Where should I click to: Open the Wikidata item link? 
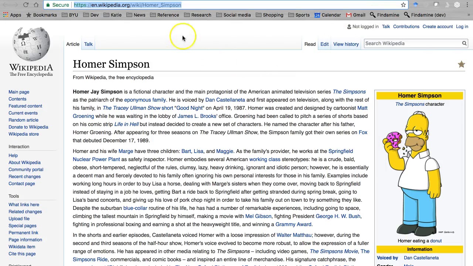click(22, 247)
